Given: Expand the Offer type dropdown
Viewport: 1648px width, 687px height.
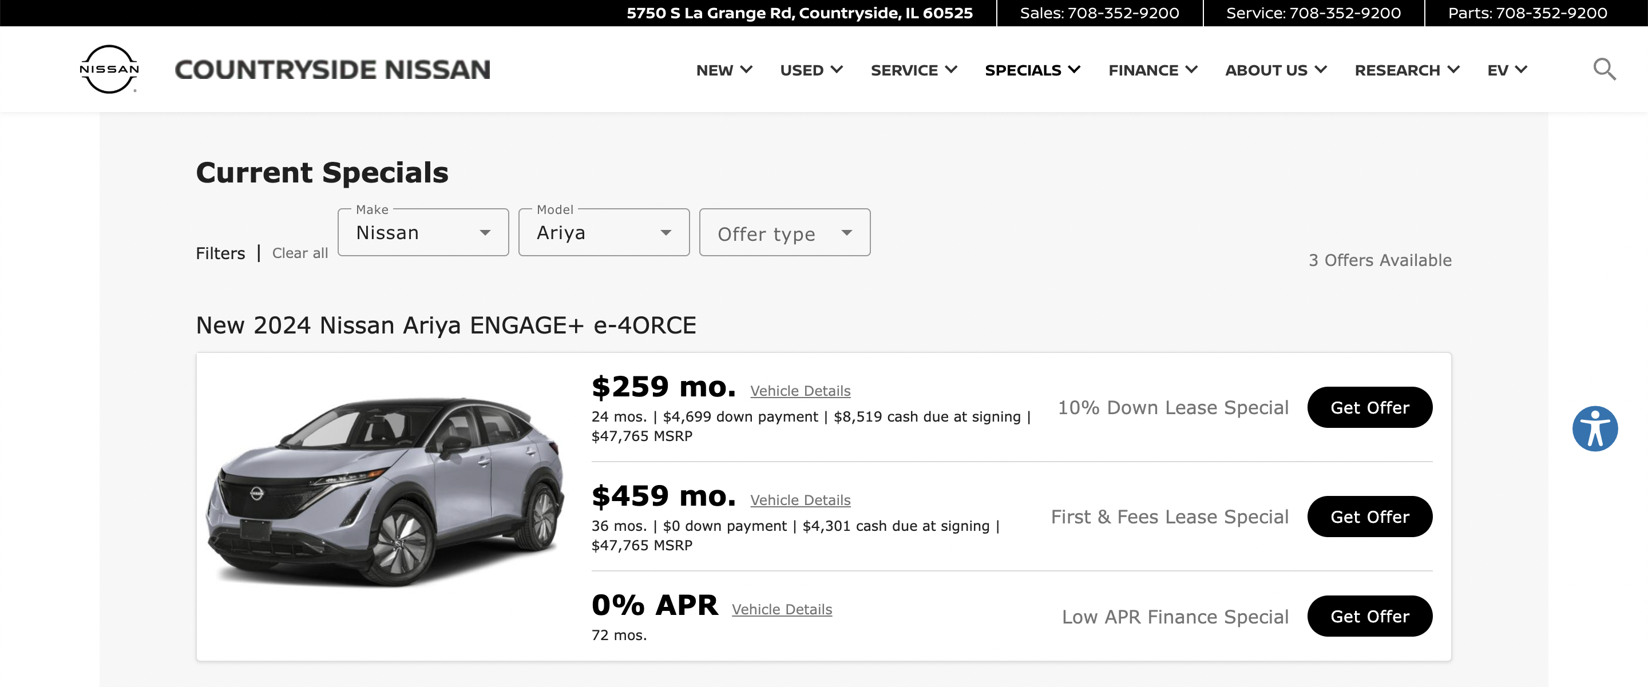Looking at the screenshot, I should tap(784, 232).
